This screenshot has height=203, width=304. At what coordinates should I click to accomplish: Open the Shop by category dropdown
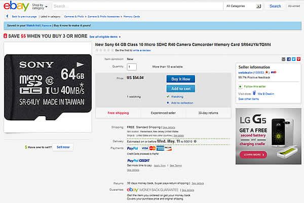[40, 7]
